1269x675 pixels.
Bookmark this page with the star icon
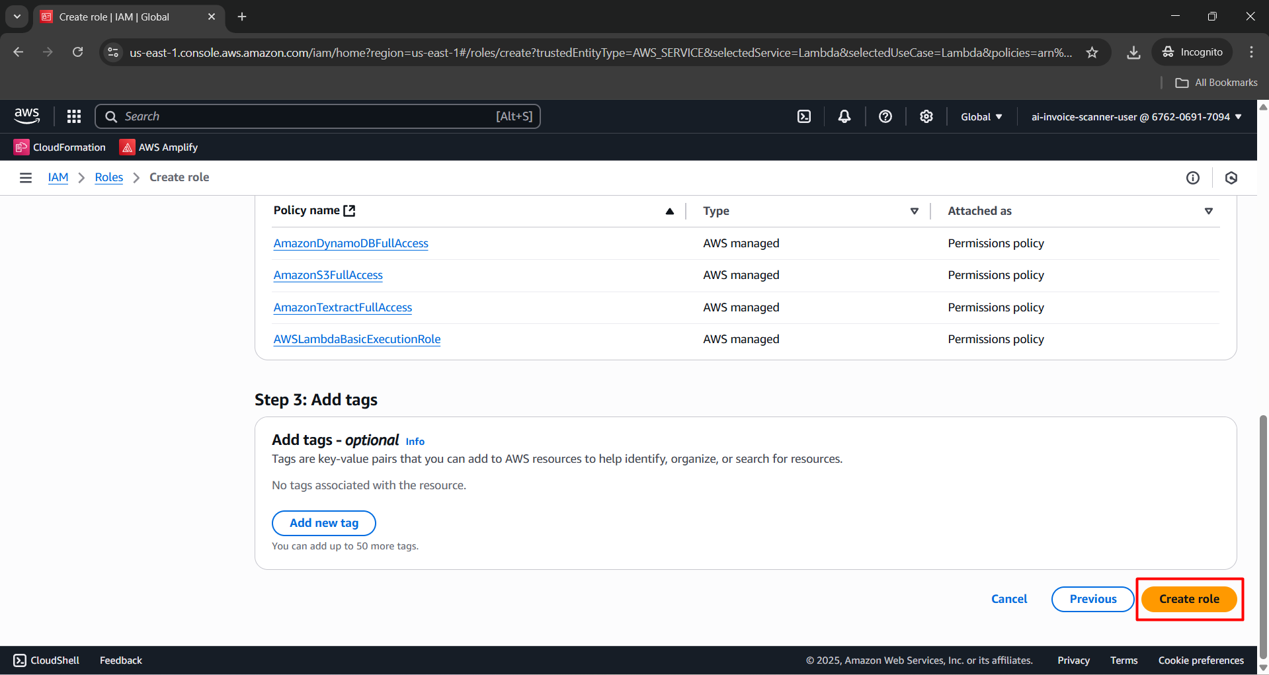pyautogui.click(x=1092, y=52)
